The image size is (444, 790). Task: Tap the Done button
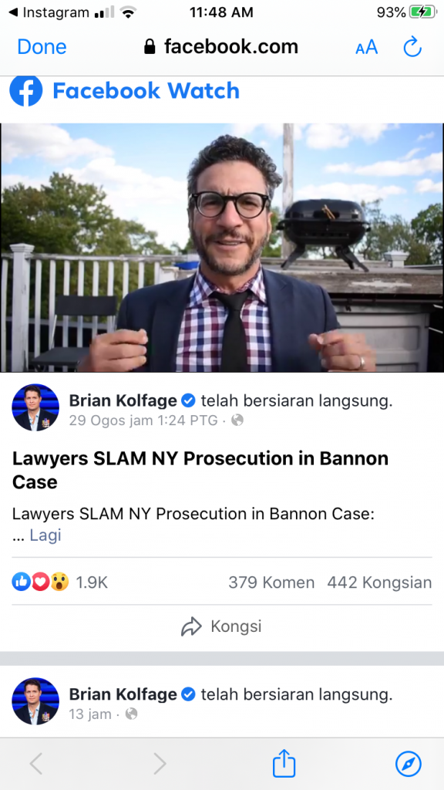[x=42, y=47]
